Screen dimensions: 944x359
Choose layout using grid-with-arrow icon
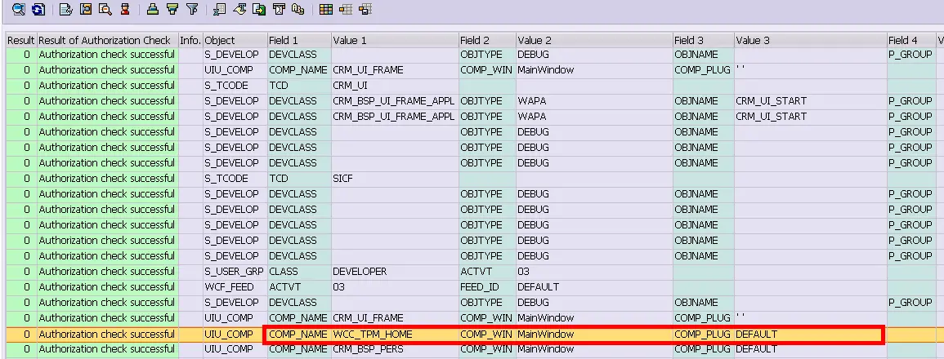(x=346, y=9)
